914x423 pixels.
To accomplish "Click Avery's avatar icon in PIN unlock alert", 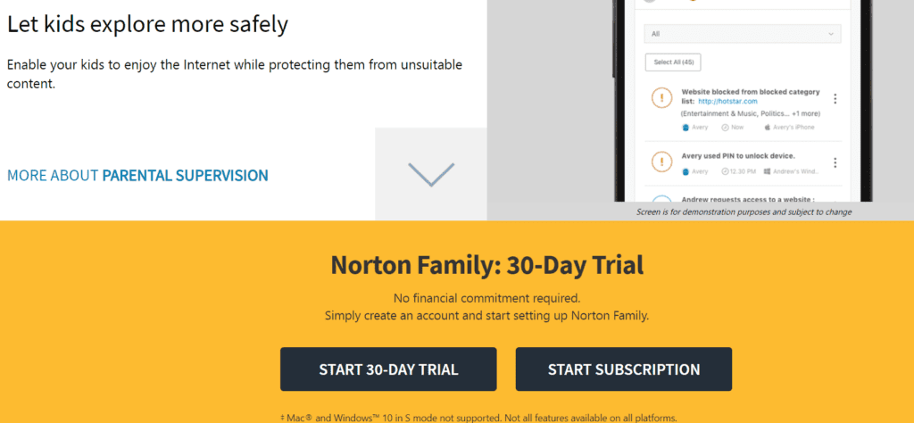I will click(685, 171).
